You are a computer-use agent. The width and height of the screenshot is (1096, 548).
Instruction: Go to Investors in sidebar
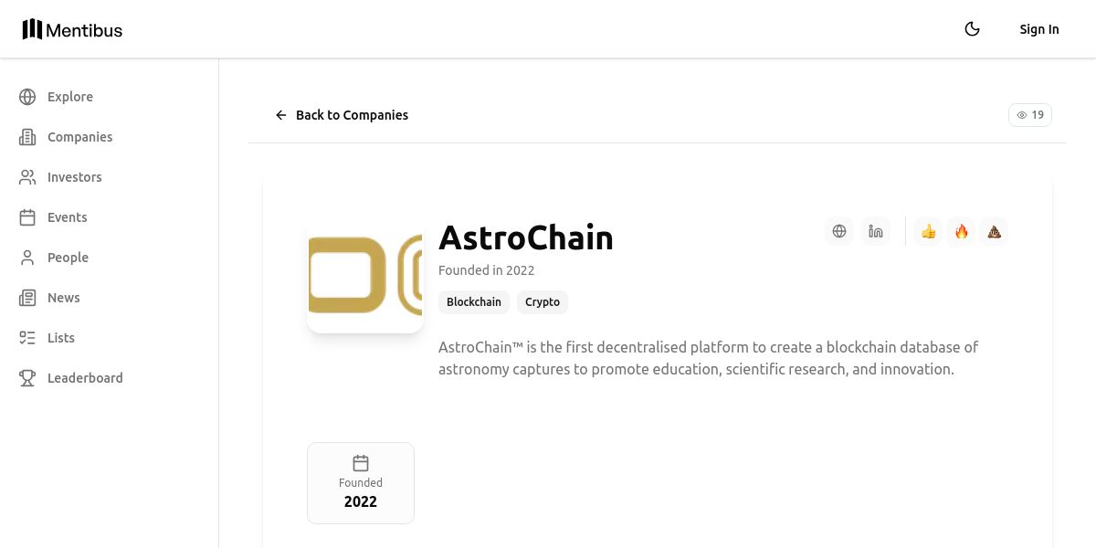click(x=74, y=177)
